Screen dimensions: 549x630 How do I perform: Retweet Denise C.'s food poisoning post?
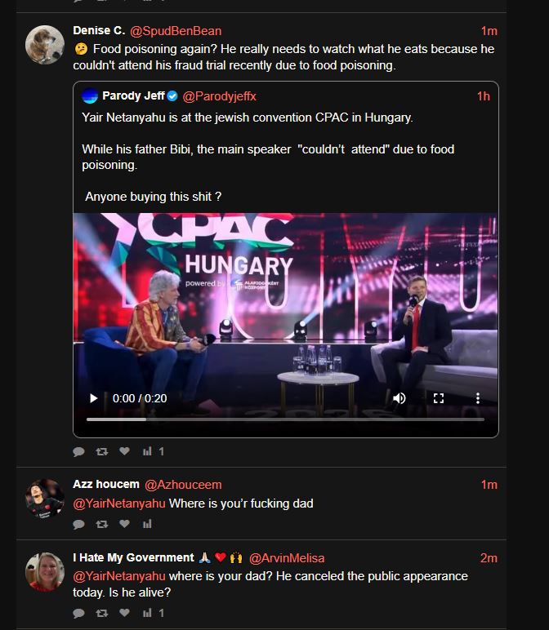[x=102, y=451]
